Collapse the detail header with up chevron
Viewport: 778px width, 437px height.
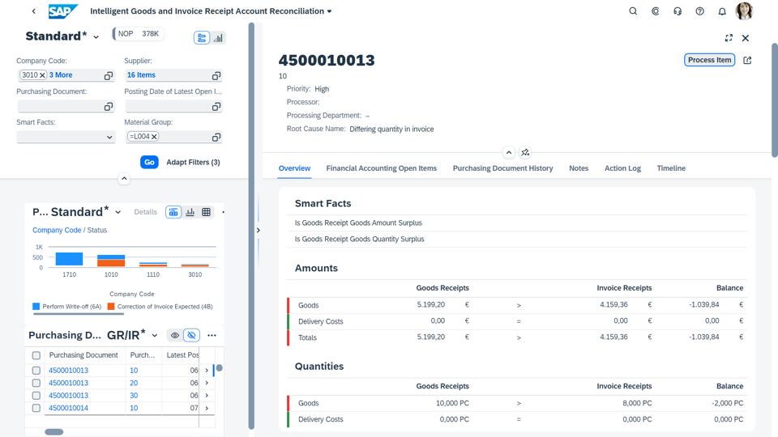click(509, 153)
